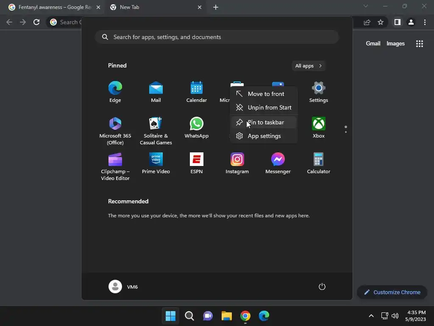Open the Settings app
The height and width of the screenshot is (326, 434).
point(319,92)
